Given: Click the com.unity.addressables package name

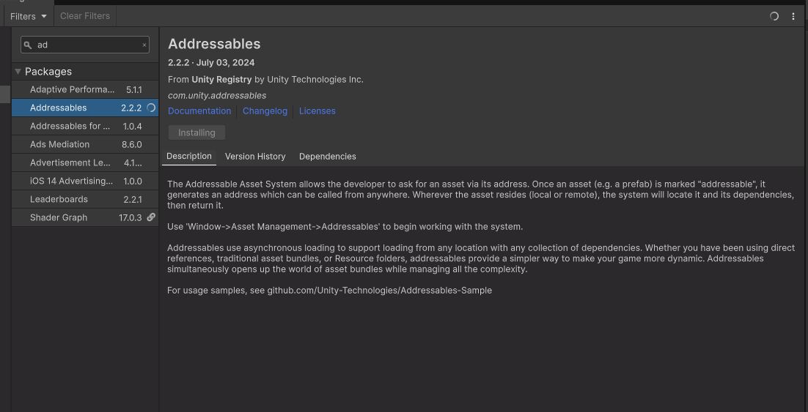Looking at the screenshot, I should [x=217, y=96].
